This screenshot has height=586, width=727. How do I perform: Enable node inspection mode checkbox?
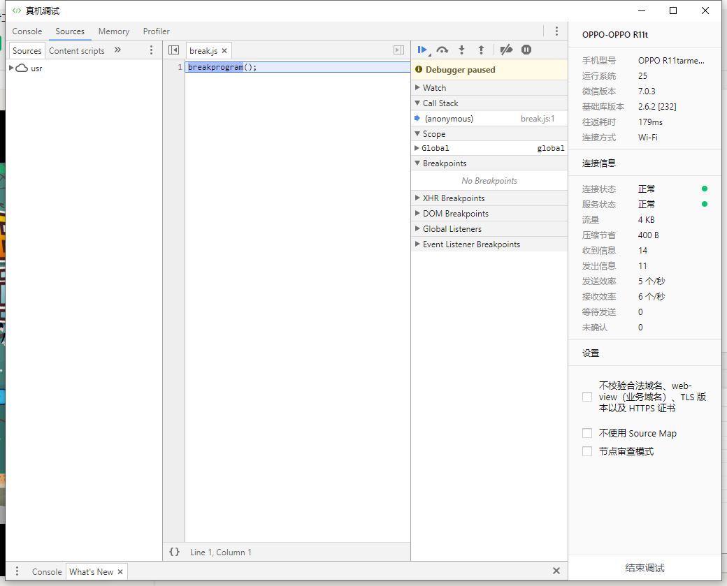click(587, 451)
